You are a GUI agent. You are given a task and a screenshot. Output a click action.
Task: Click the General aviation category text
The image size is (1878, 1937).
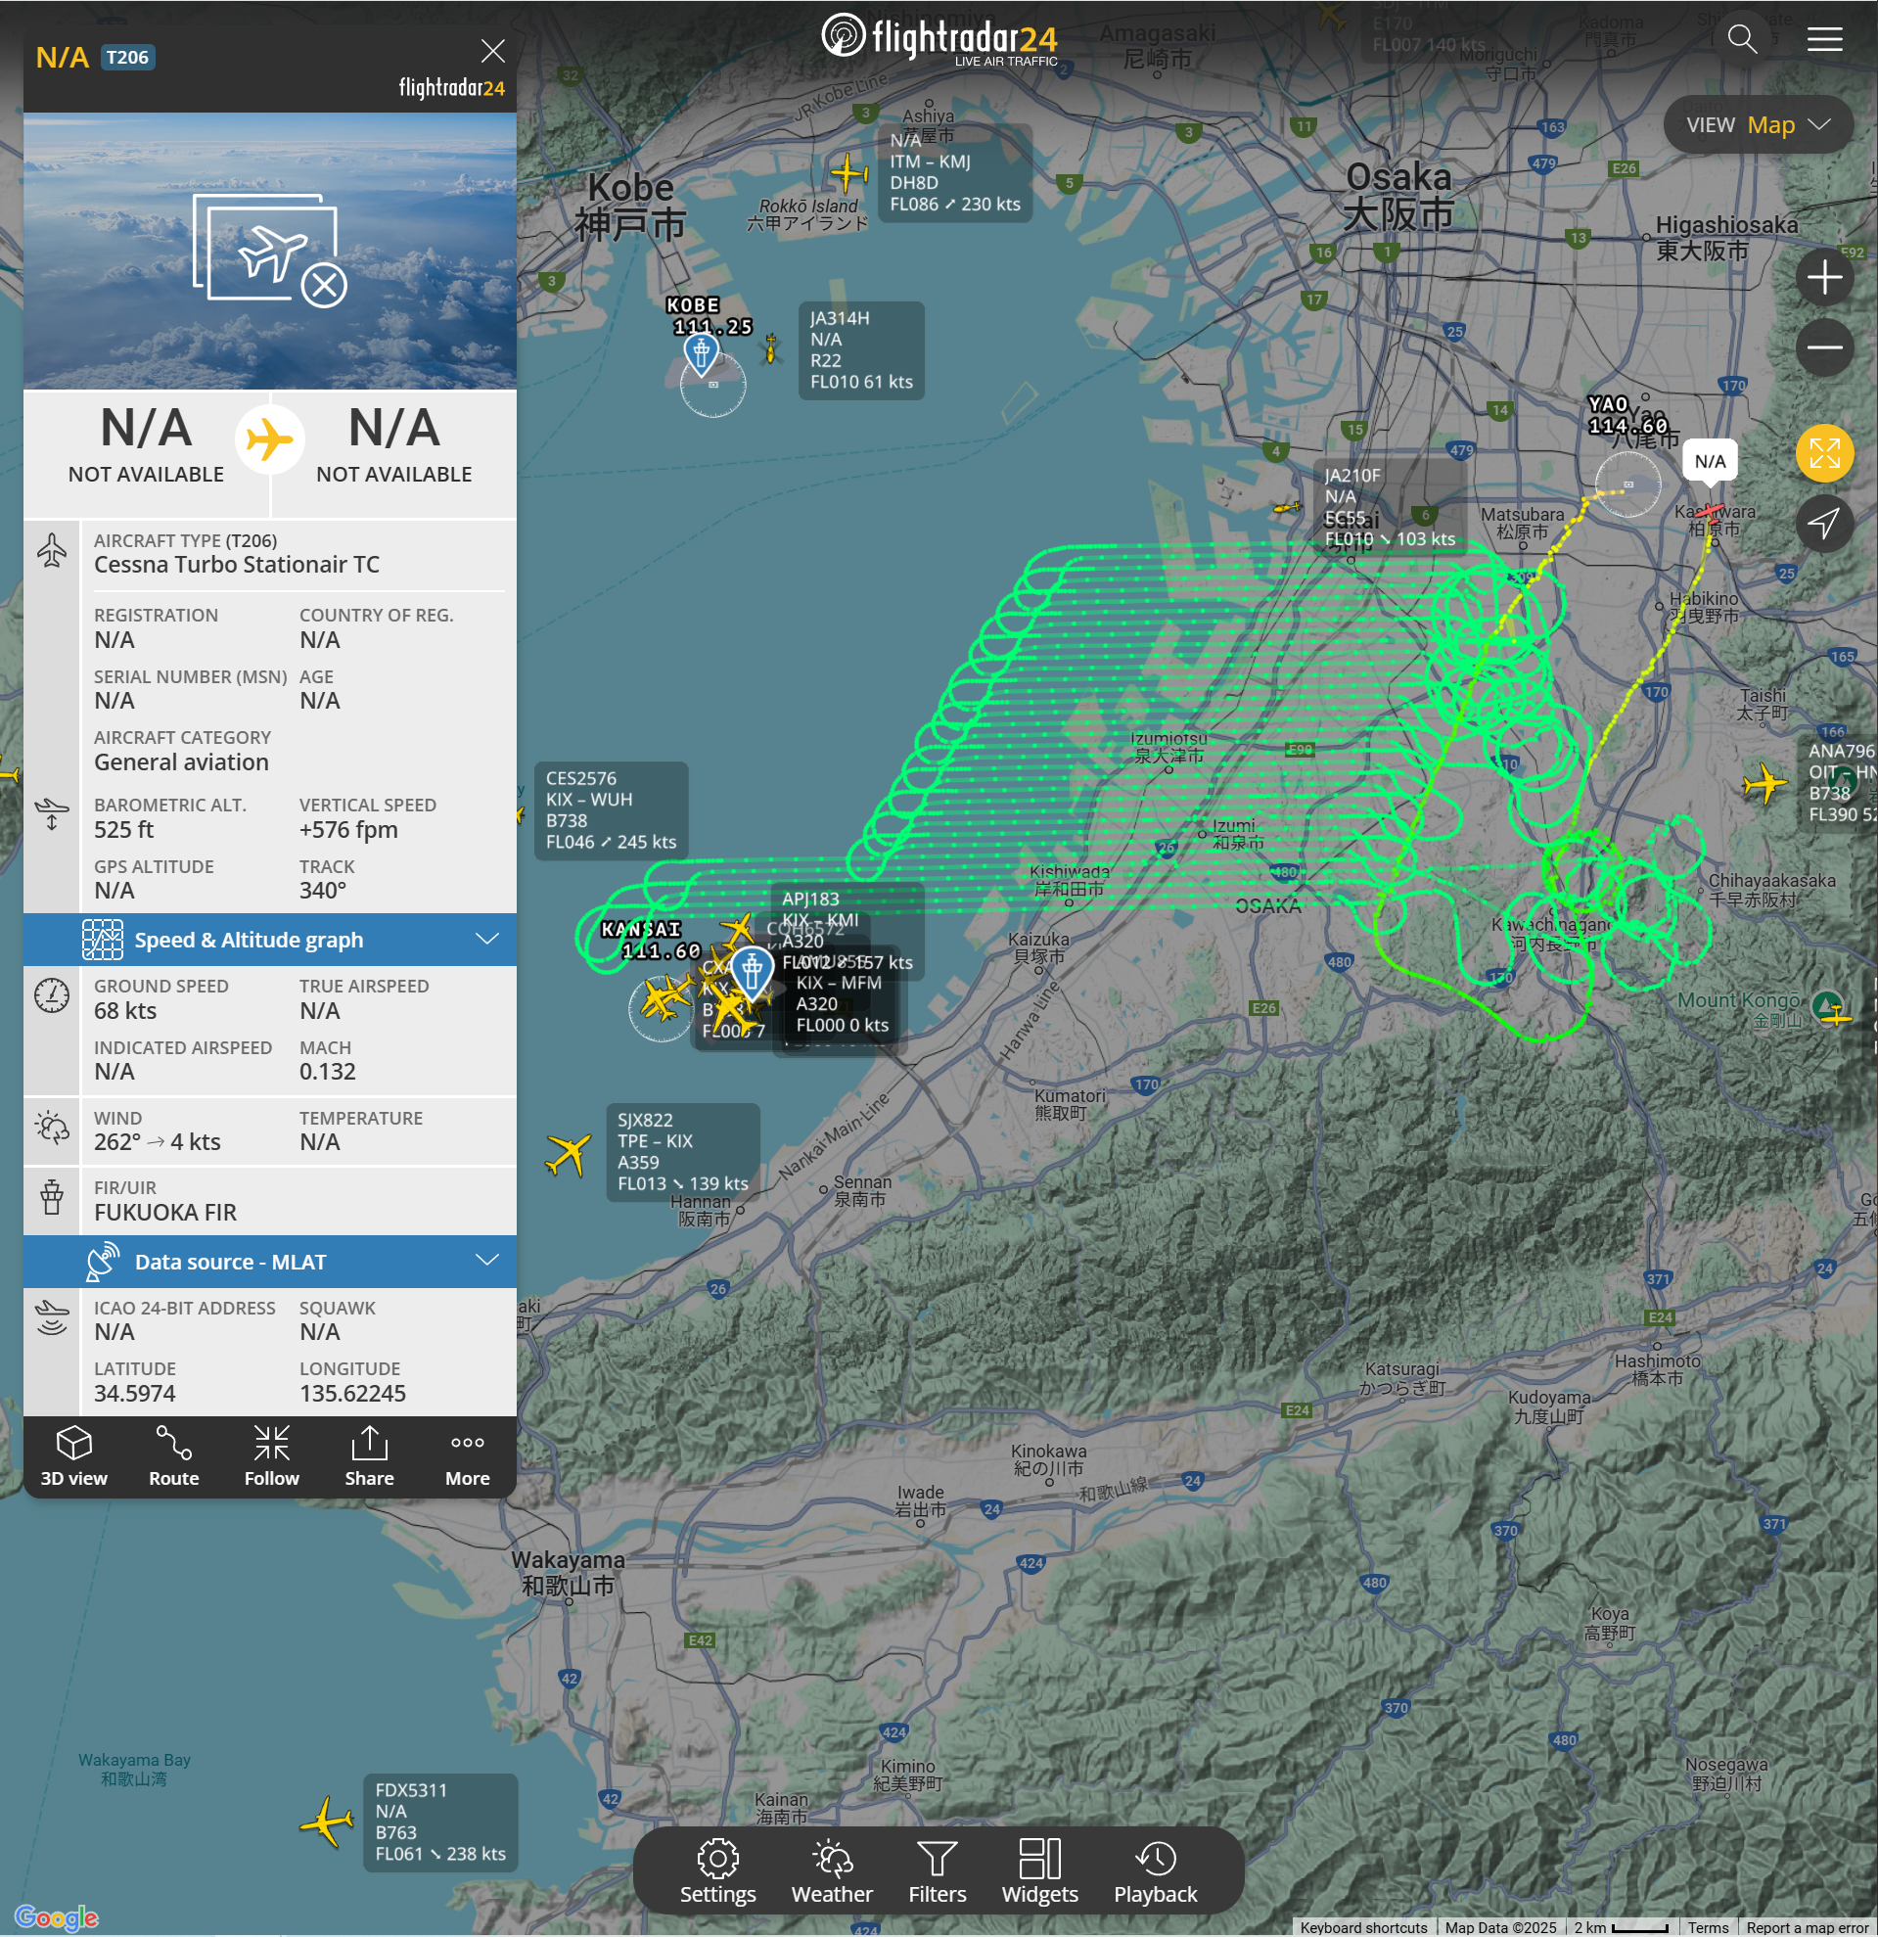pos(182,761)
